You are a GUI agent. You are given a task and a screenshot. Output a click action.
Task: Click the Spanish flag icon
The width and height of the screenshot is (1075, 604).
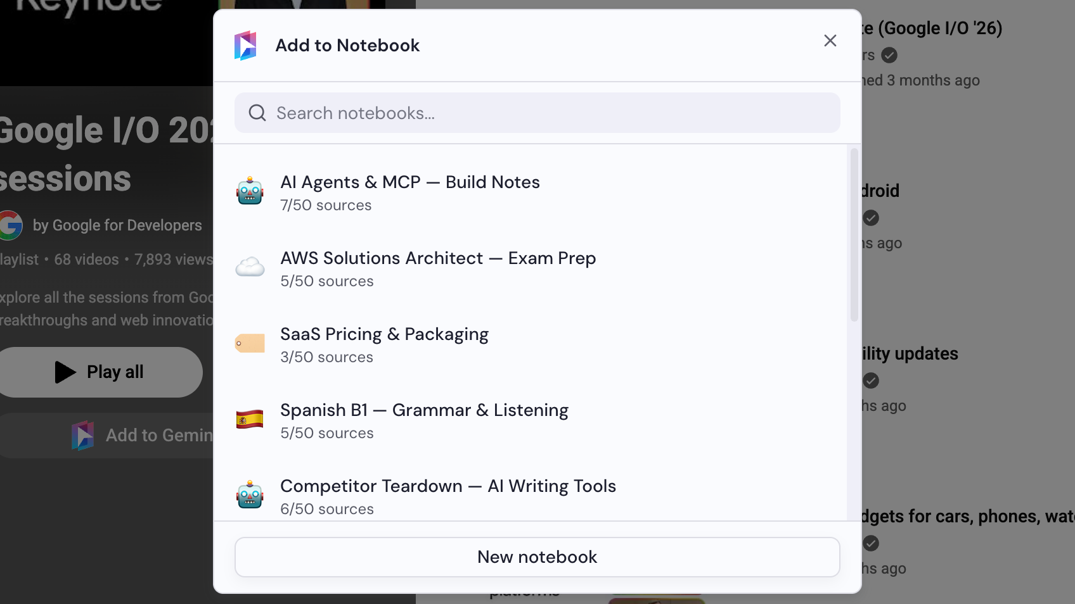tap(250, 419)
